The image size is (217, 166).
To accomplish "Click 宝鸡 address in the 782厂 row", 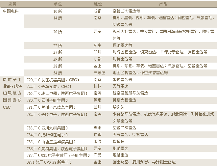I will click(x=97, y=114).
